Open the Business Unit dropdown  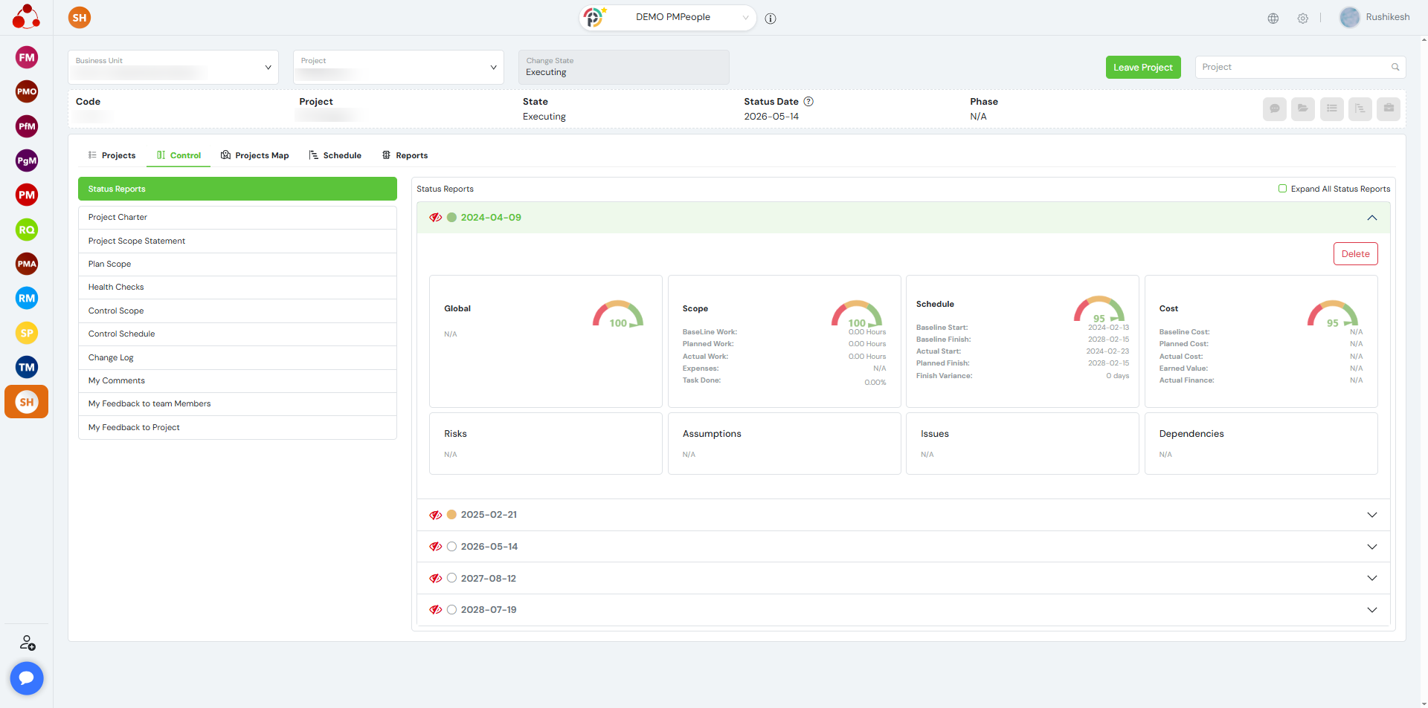pyautogui.click(x=173, y=68)
